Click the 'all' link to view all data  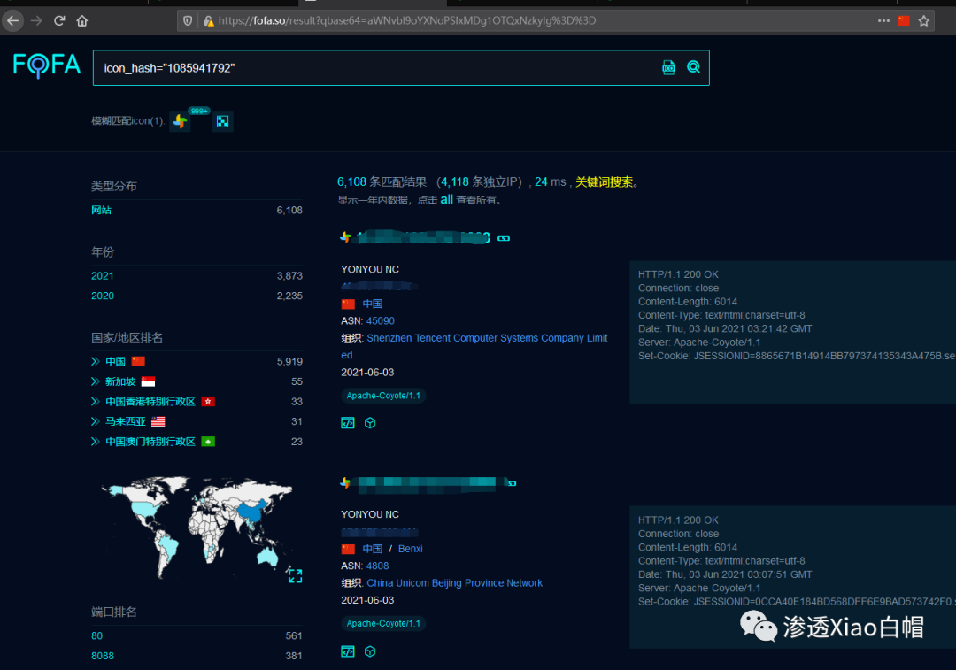tap(447, 199)
